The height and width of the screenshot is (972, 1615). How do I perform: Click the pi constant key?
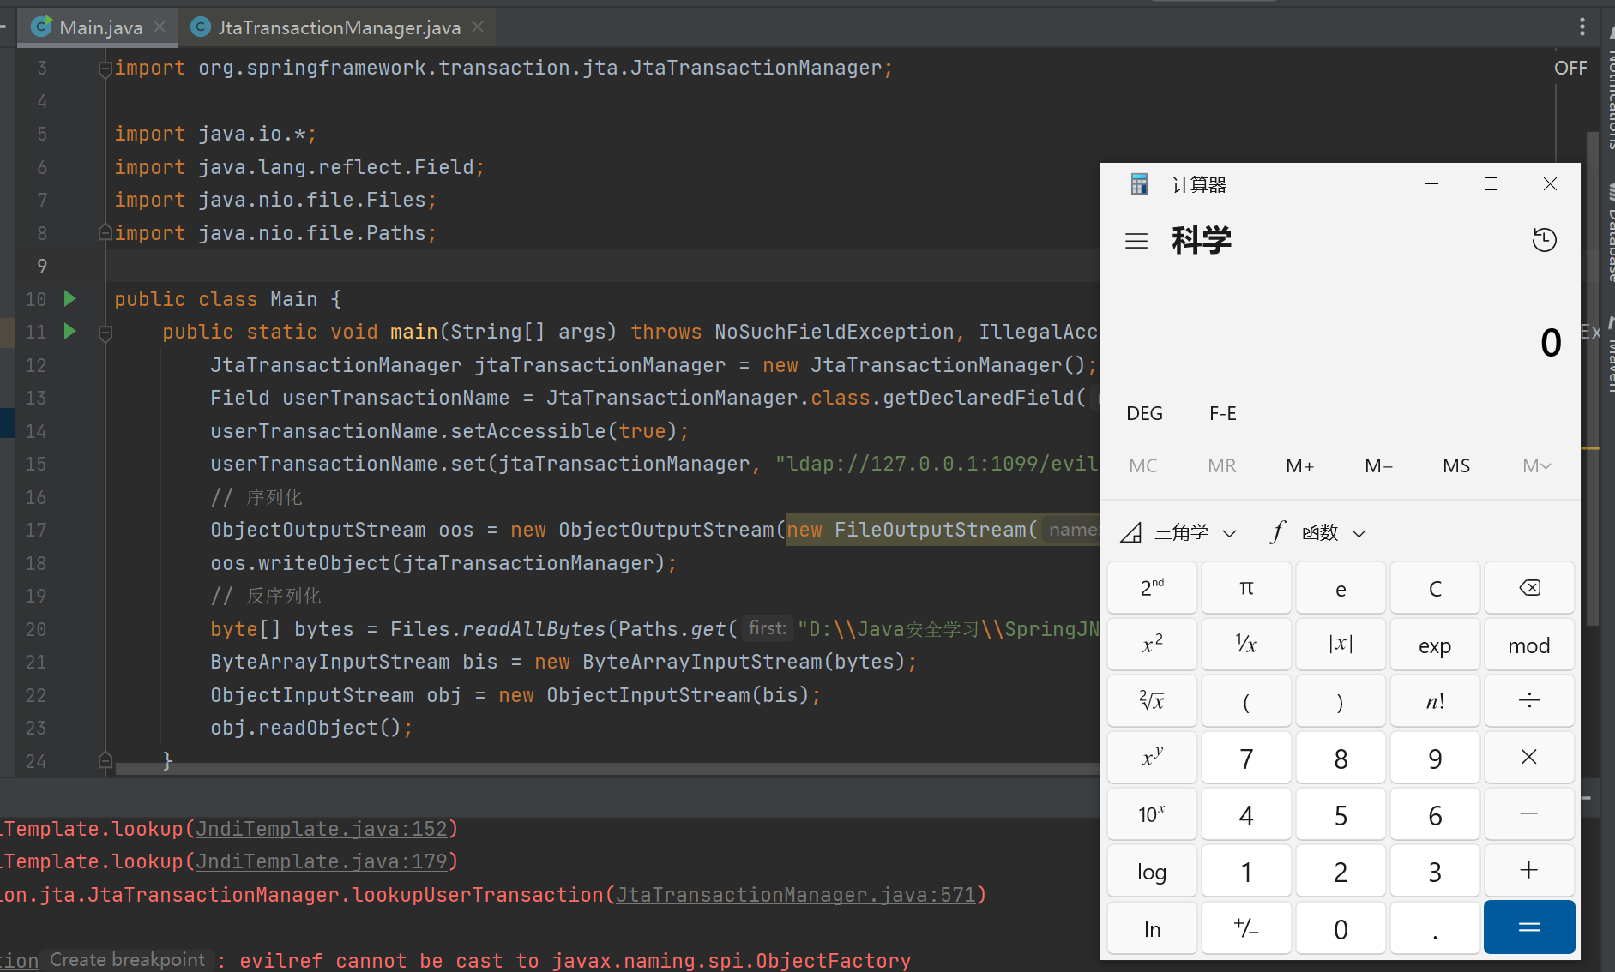(x=1246, y=588)
